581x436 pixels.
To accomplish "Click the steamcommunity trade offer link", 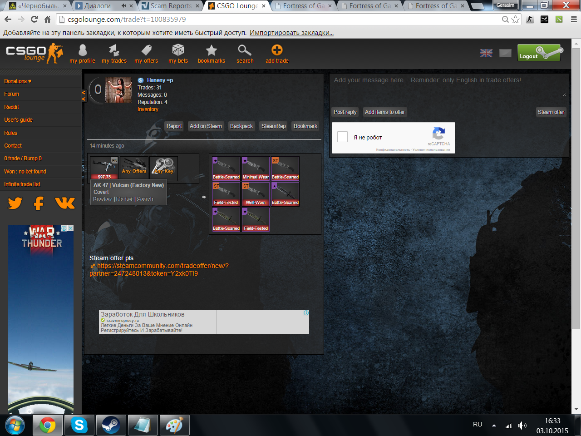I will pos(159,269).
